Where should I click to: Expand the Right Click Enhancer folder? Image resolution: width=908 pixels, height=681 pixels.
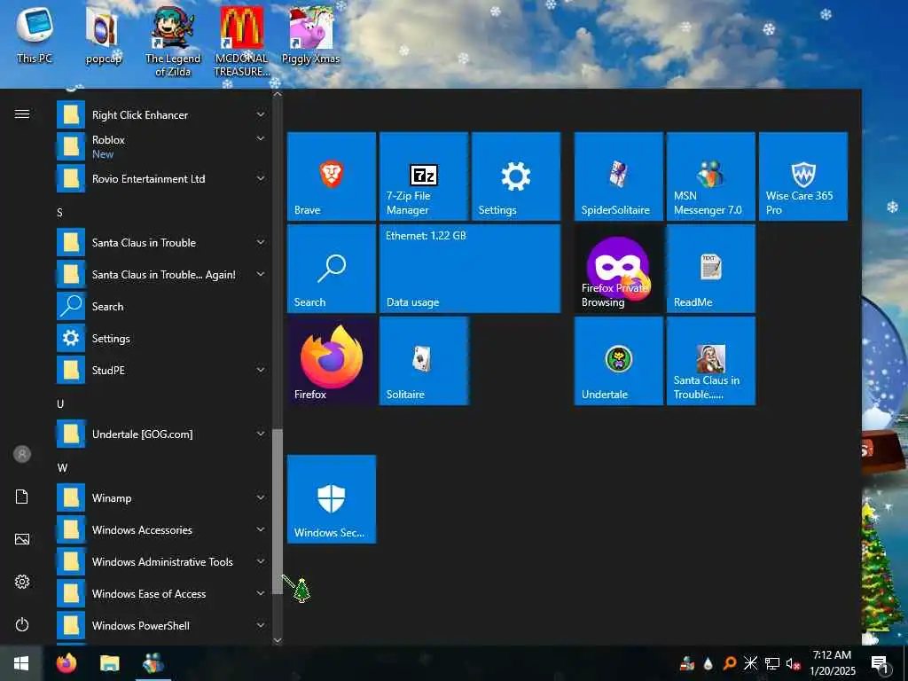(x=261, y=114)
